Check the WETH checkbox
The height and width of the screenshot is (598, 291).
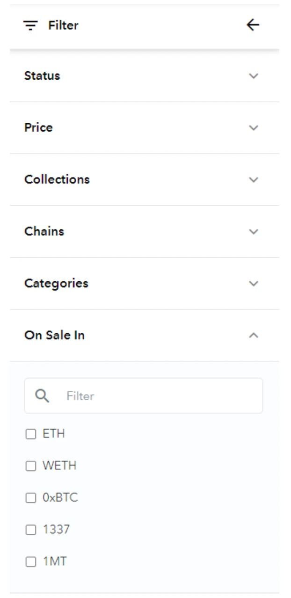pyautogui.click(x=30, y=466)
